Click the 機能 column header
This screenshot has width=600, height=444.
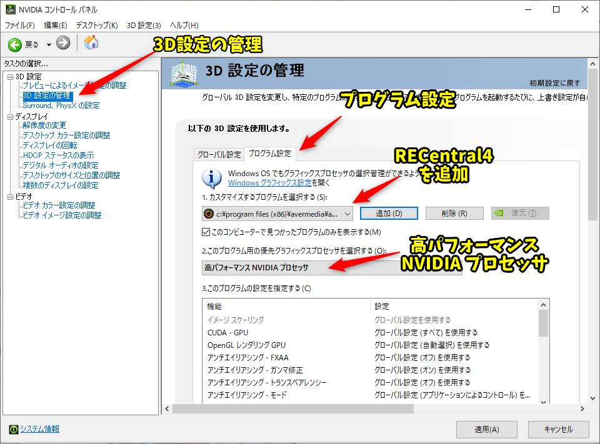(286, 307)
